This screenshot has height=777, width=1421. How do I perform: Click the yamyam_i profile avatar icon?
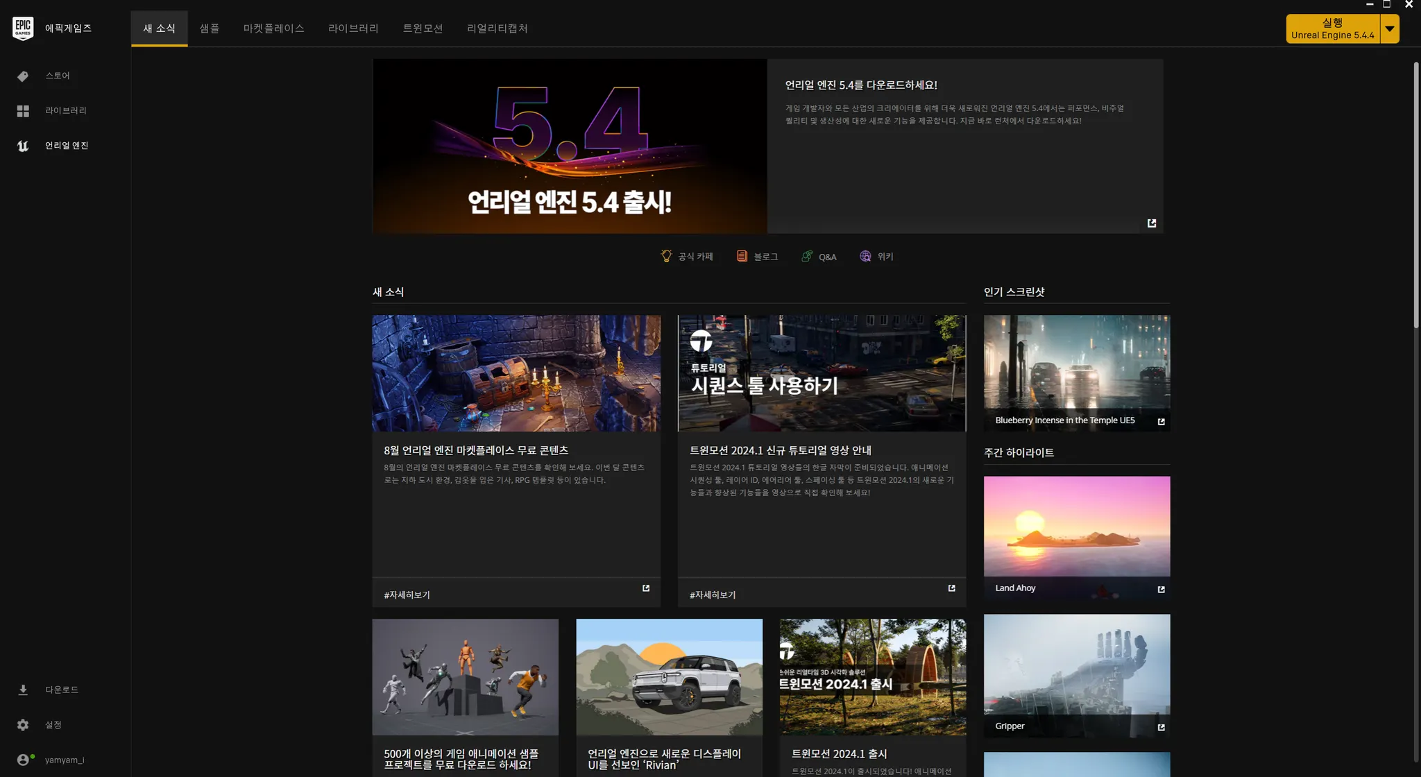[23, 760]
